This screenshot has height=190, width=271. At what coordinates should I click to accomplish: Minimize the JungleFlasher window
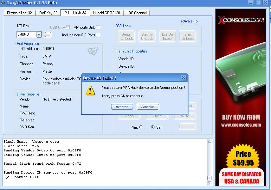click(251, 3)
